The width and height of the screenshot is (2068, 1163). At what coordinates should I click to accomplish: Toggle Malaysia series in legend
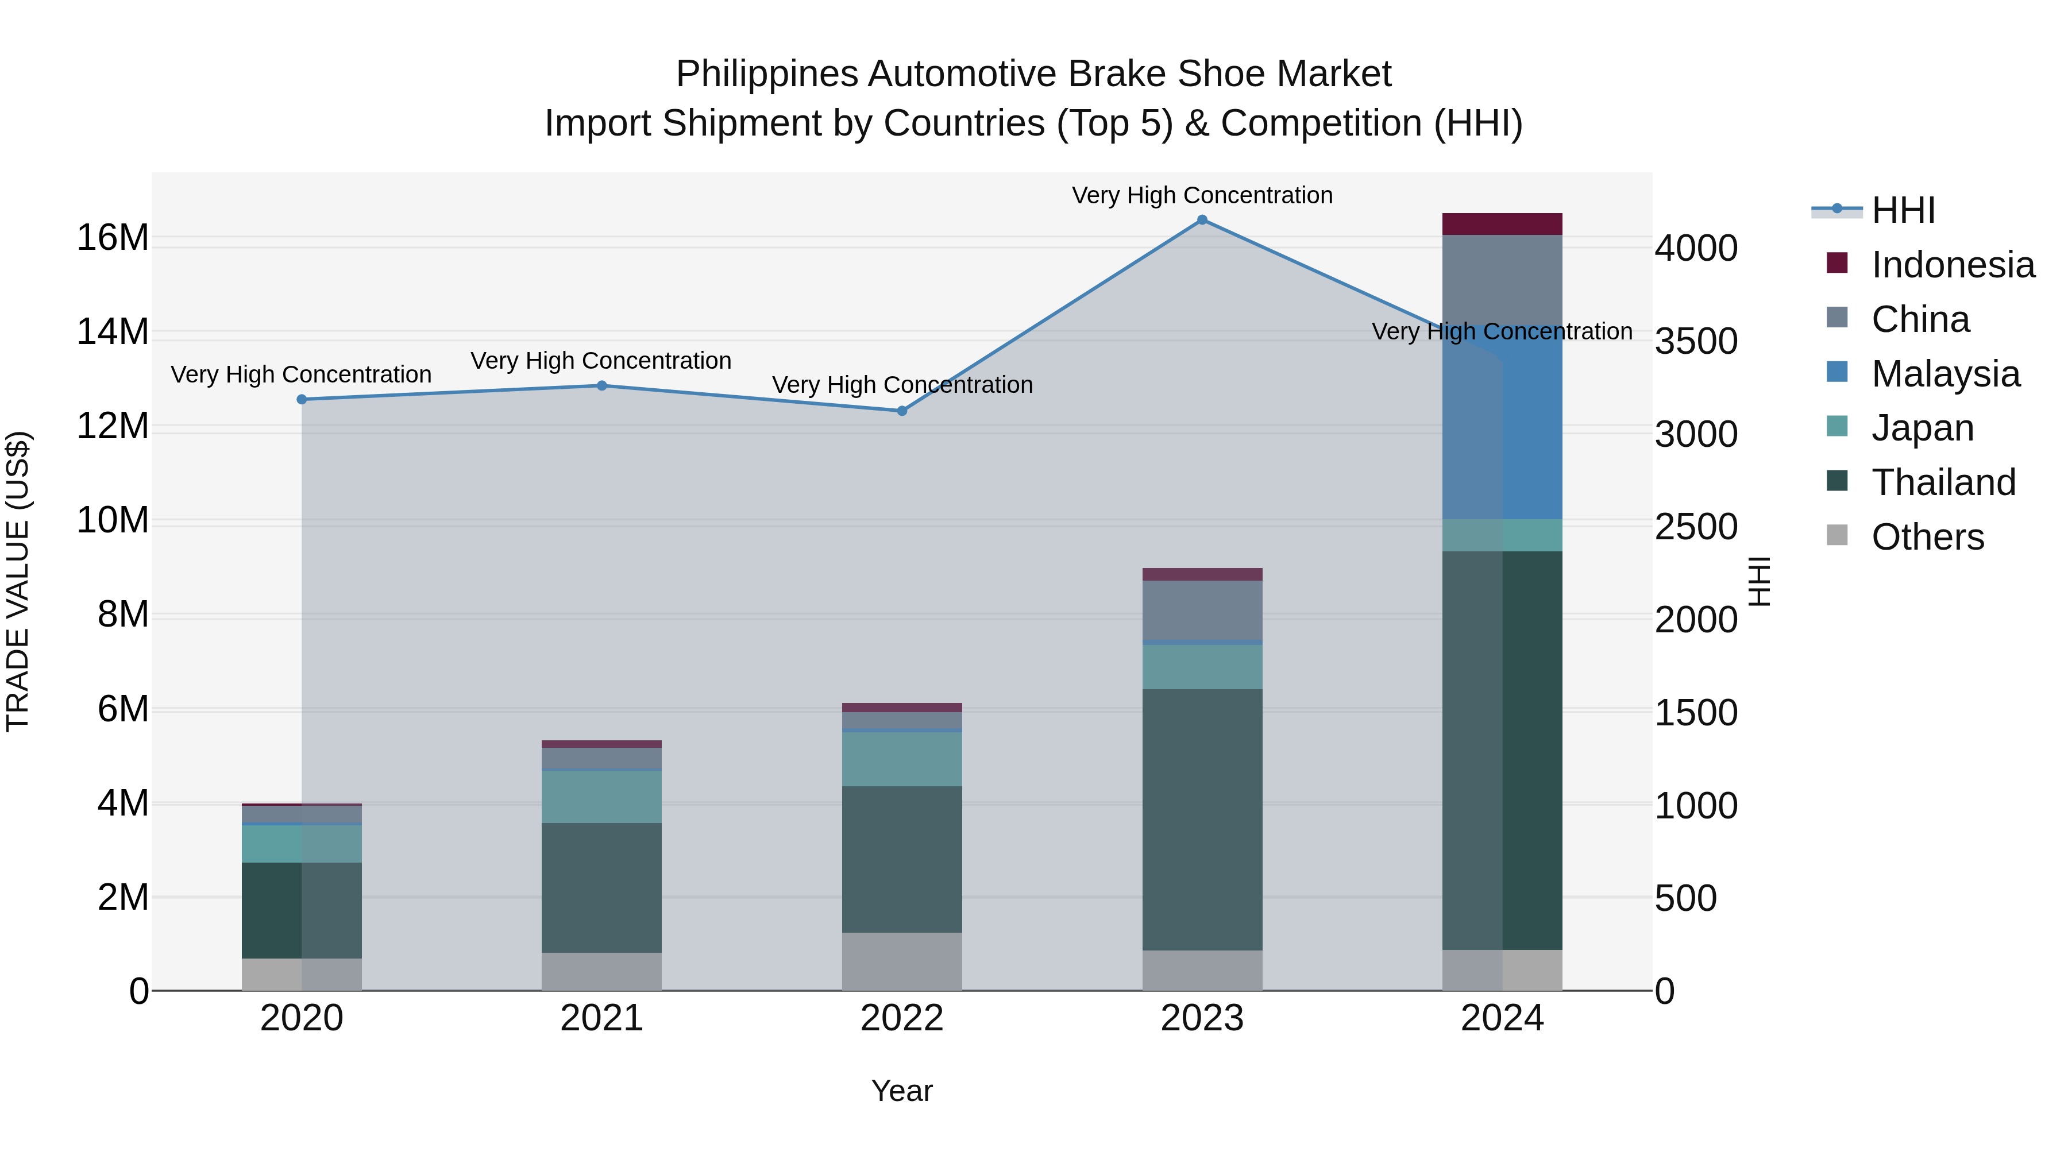click(1922, 374)
